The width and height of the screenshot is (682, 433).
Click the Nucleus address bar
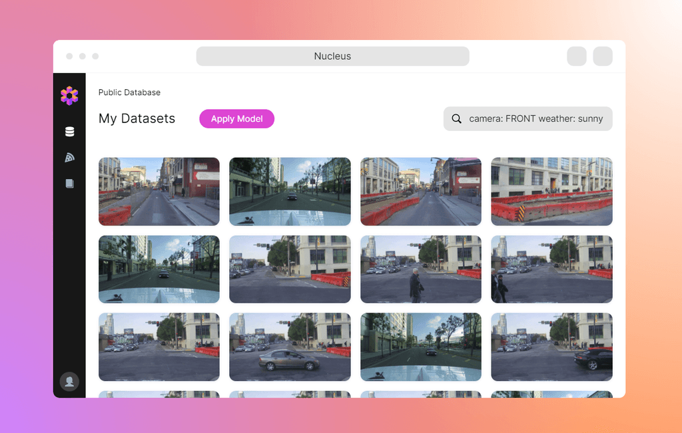(x=332, y=56)
